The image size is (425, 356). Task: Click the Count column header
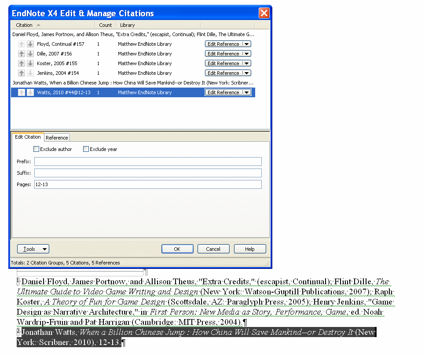[x=106, y=25]
